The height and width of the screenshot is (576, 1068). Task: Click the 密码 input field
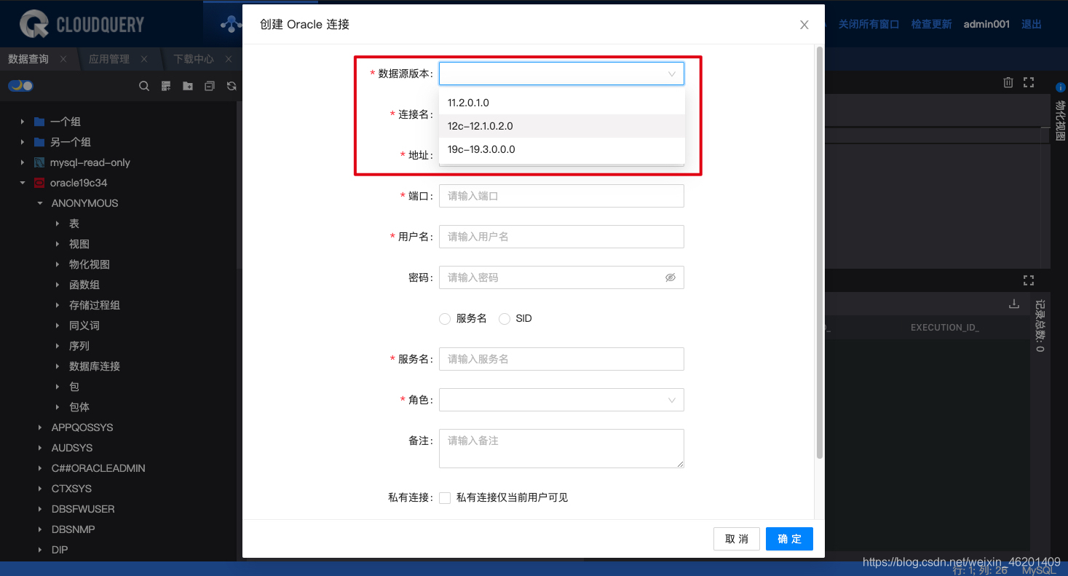[561, 277]
